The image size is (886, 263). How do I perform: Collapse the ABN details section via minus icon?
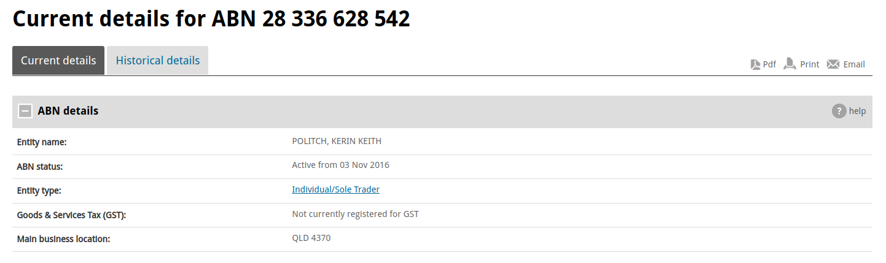click(x=25, y=111)
